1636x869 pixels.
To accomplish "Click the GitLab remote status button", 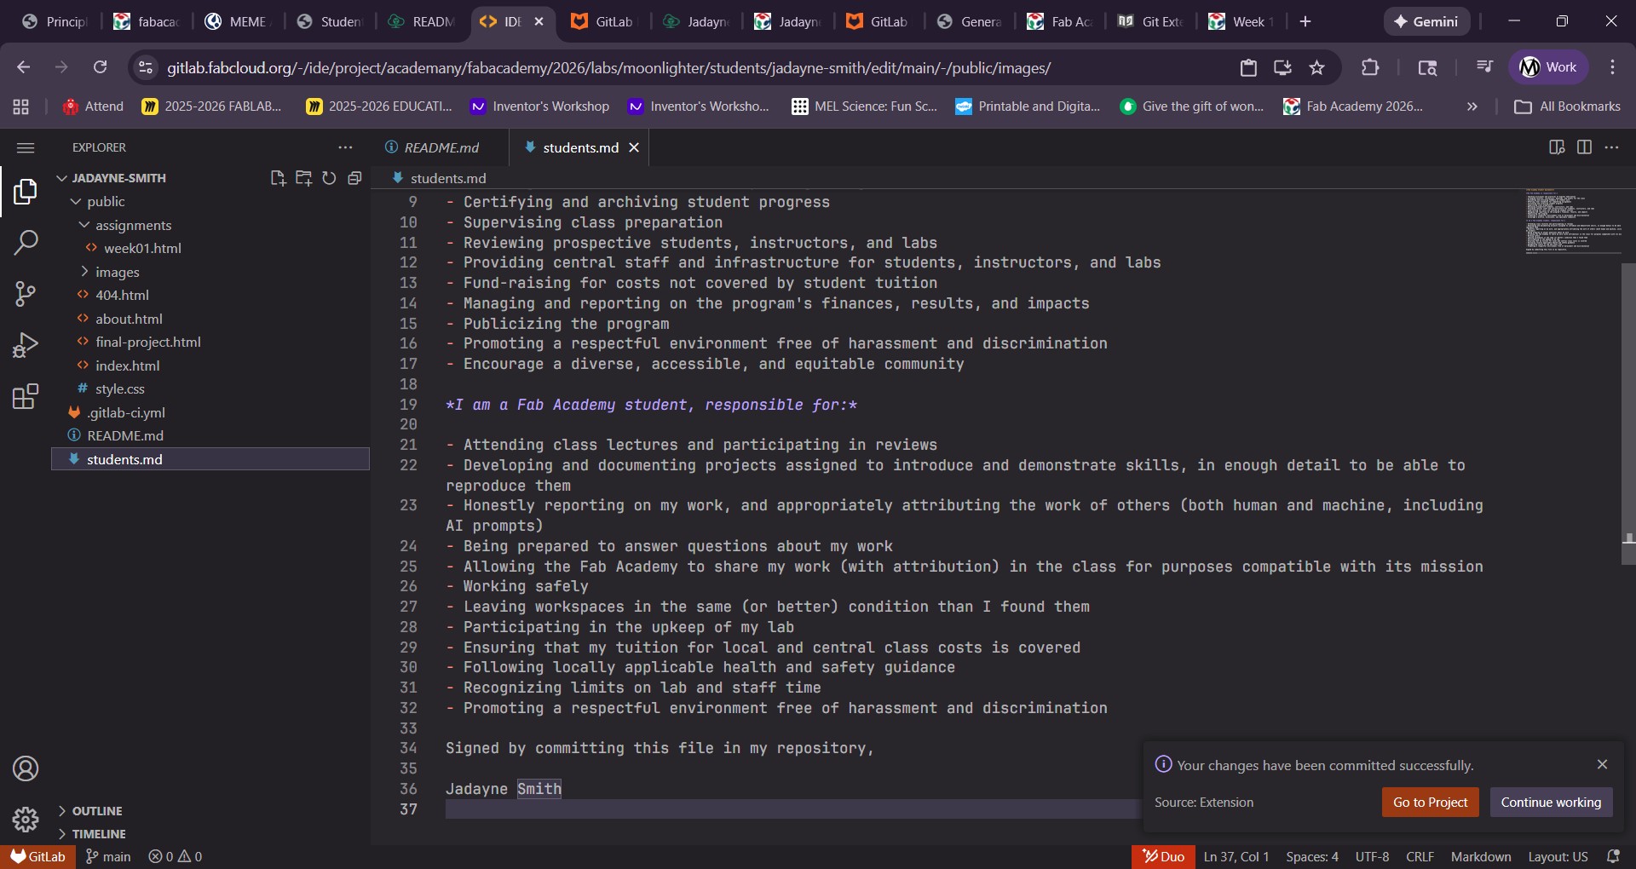I will pos(38,856).
